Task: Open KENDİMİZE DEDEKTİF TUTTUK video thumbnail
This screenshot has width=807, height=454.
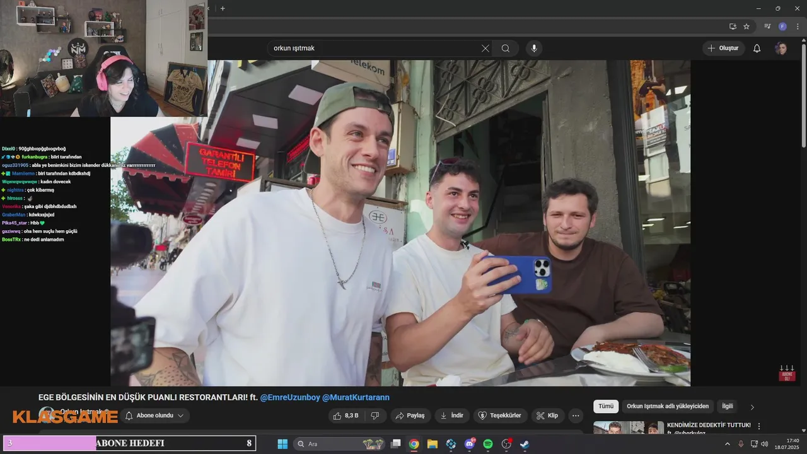Action: (x=629, y=428)
